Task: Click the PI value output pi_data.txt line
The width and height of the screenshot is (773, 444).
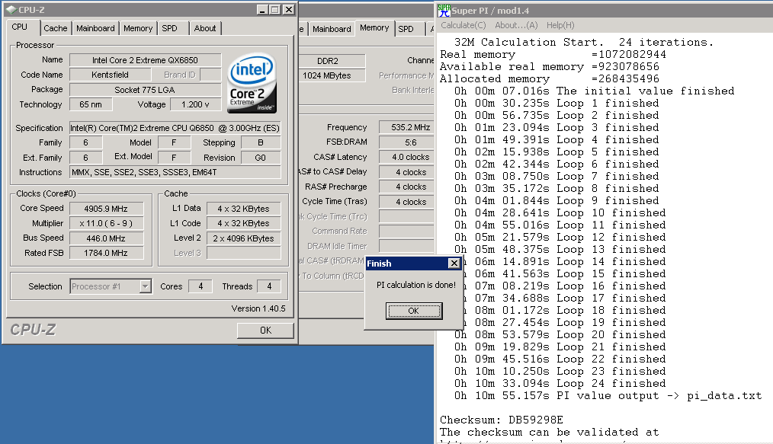Action: (608, 396)
